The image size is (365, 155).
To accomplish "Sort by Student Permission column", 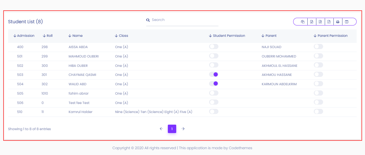I will 227,36.
